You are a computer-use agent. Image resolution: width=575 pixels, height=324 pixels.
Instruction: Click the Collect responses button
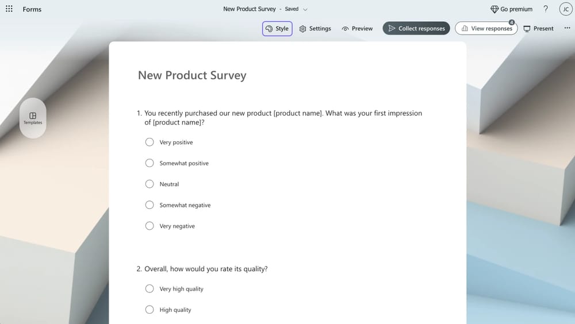click(x=417, y=29)
